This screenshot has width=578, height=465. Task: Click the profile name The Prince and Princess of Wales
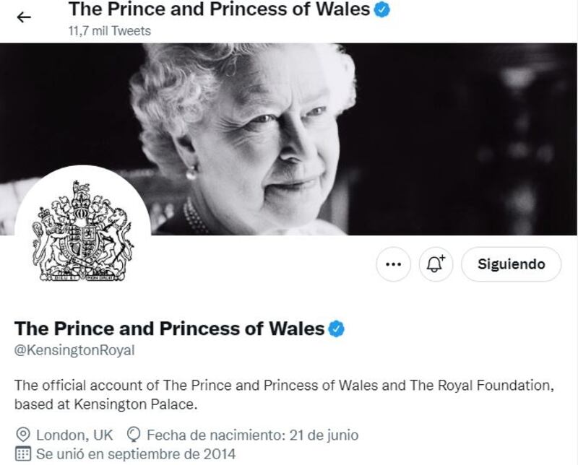coord(169,329)
